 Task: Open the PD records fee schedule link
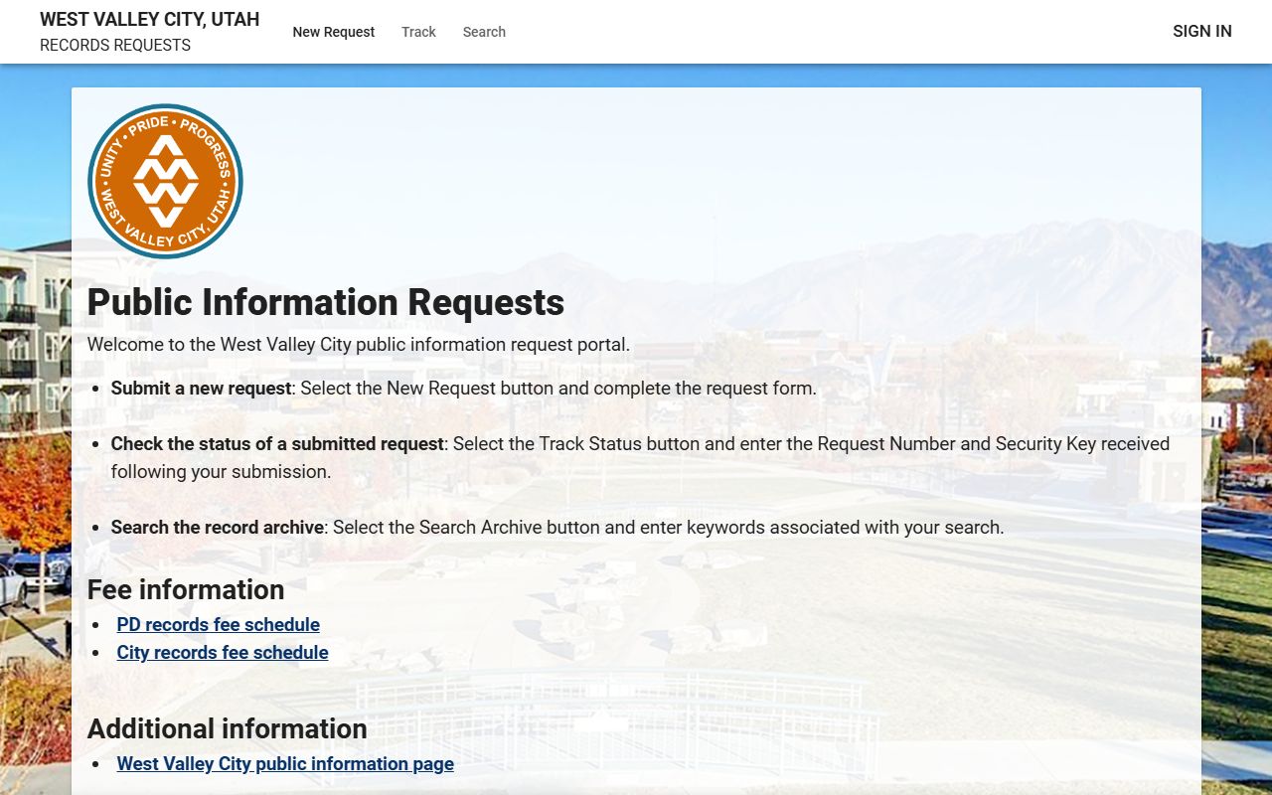(x=219, y=624)
